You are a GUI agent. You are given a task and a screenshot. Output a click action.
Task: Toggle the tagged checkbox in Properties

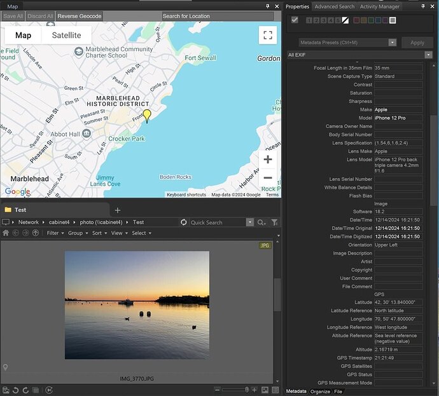click(294, 20)
